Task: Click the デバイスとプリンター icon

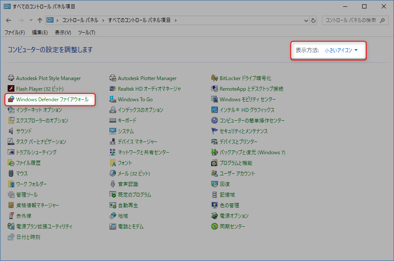Action: coord(214,142)
